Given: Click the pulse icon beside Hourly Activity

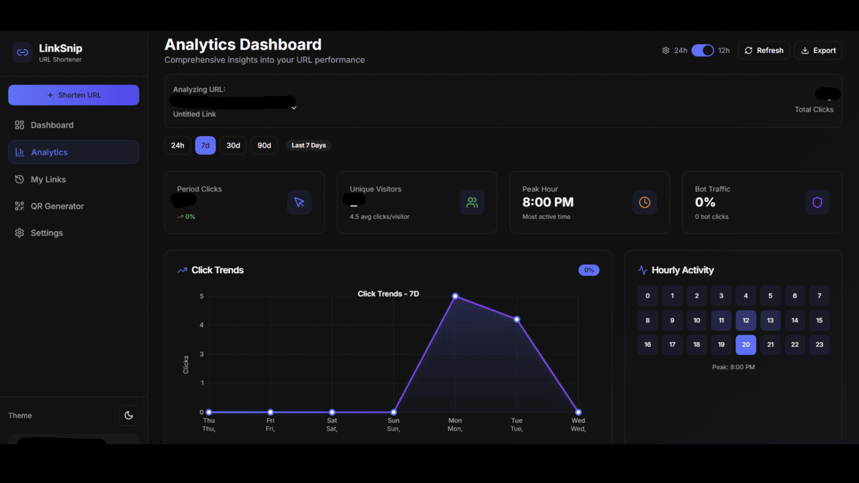Looking at the screenshot, I should (x=642, y=270).
